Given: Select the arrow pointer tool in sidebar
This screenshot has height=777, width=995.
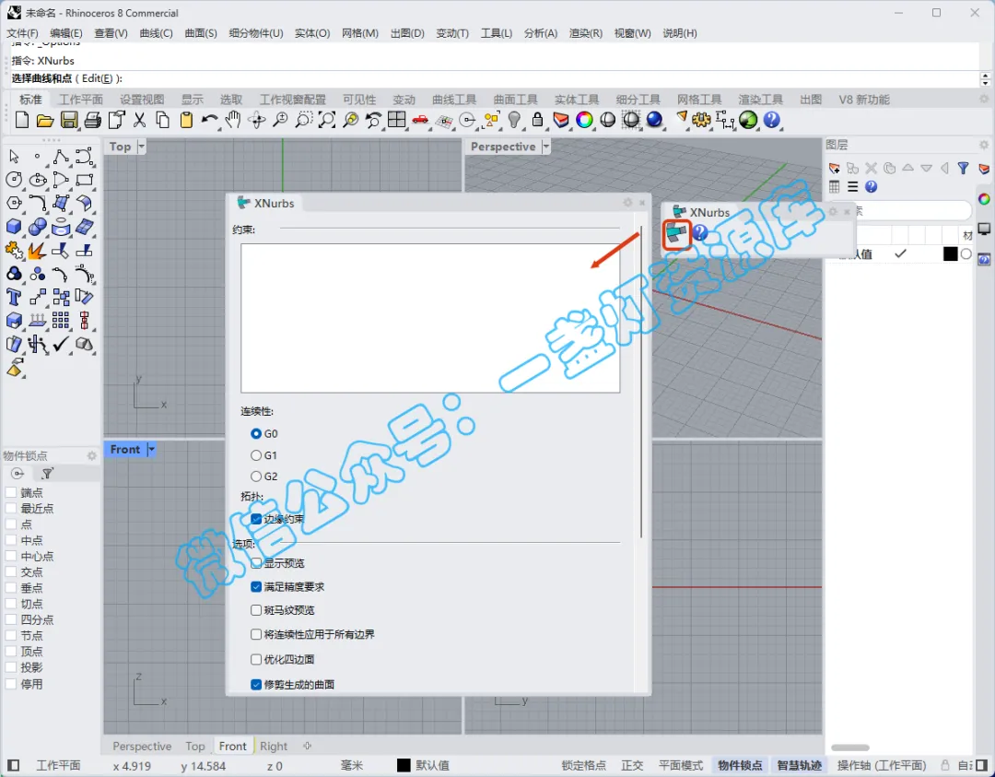Looking at the screenshot, I should [14, 156].
